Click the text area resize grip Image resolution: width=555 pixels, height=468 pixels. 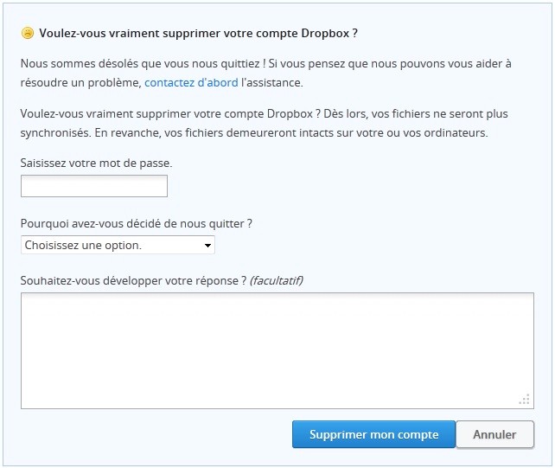click(x=524, y=400)
